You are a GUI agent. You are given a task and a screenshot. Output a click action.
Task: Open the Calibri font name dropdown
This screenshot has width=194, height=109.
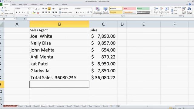[x=28, y=9]
